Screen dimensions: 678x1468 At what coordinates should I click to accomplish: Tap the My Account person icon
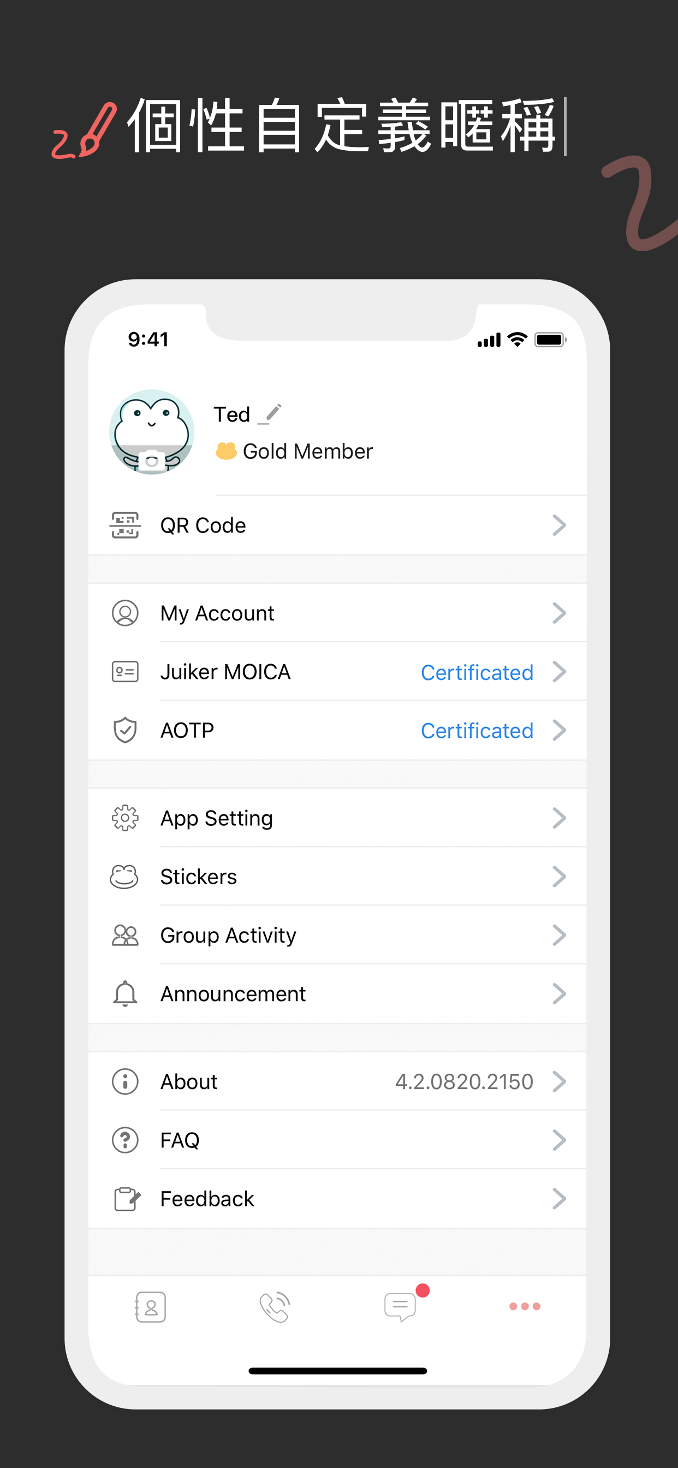(x=125, y=613)
